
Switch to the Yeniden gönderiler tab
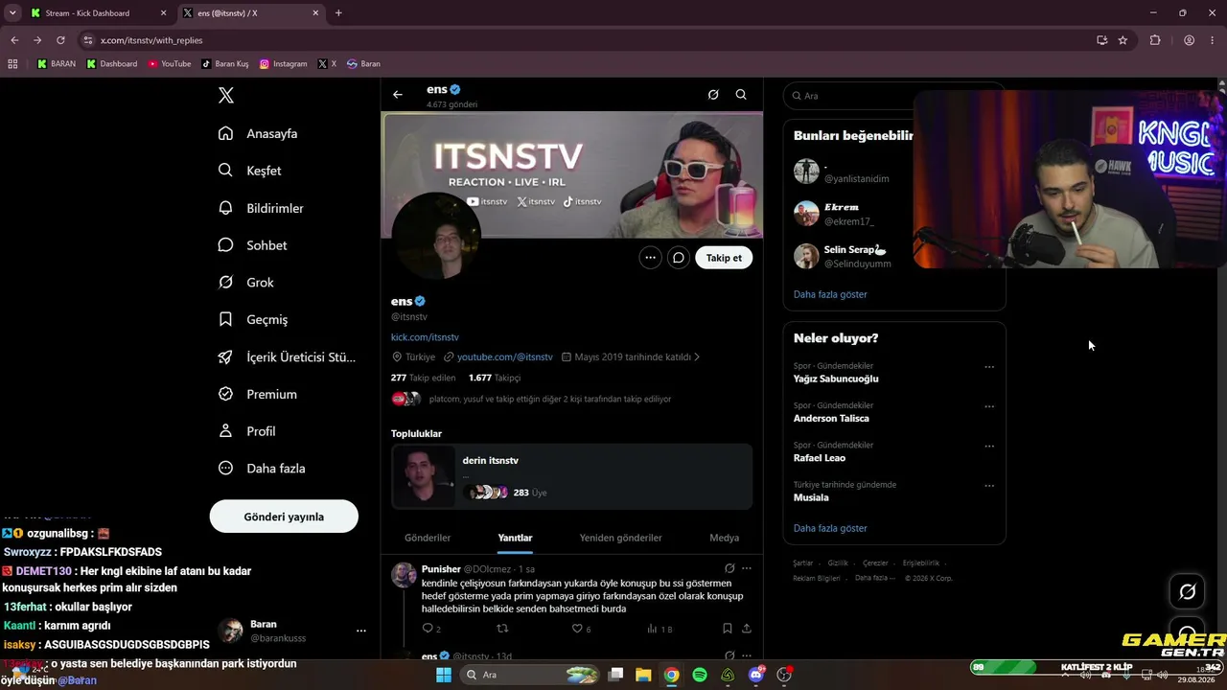[x=620, y=538]
